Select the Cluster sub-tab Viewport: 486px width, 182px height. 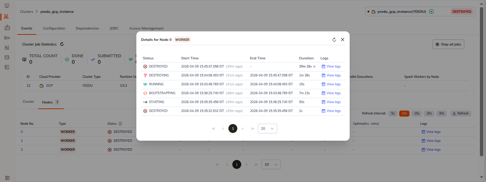(x=28, y=102)
